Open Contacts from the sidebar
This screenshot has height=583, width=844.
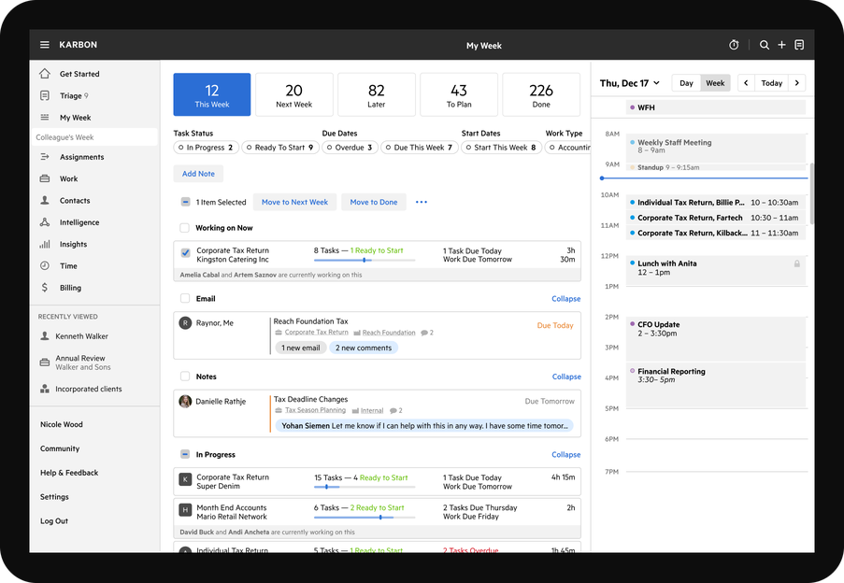click(x=45, y=200)
